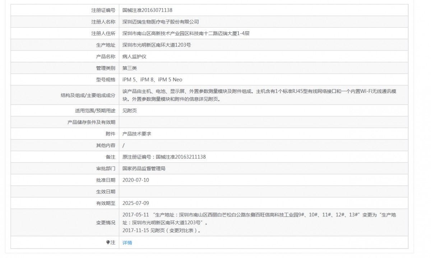Click the 第三类 management category value
The height and width of the screenshot is (258, 431).
click(x=130, y=68)
